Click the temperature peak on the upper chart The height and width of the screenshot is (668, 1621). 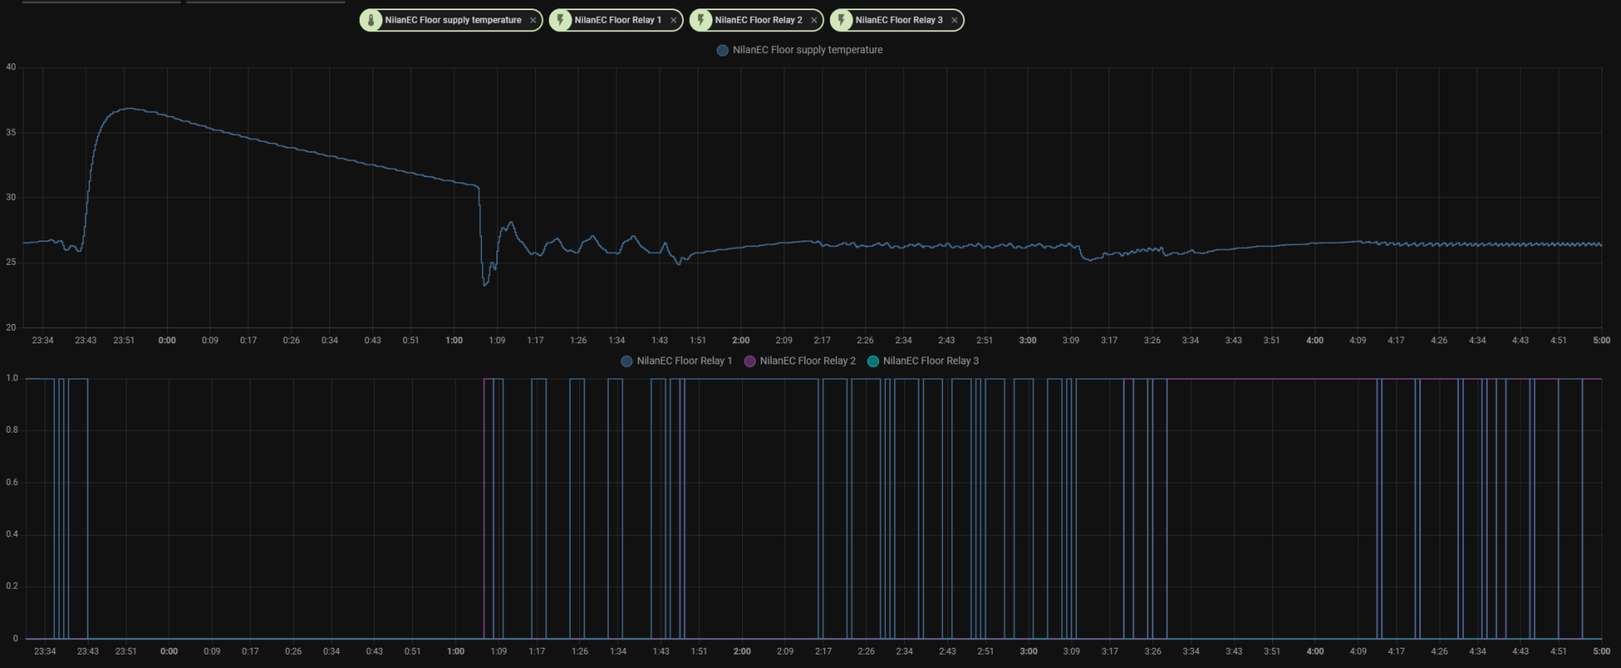[x=127, y=109]
